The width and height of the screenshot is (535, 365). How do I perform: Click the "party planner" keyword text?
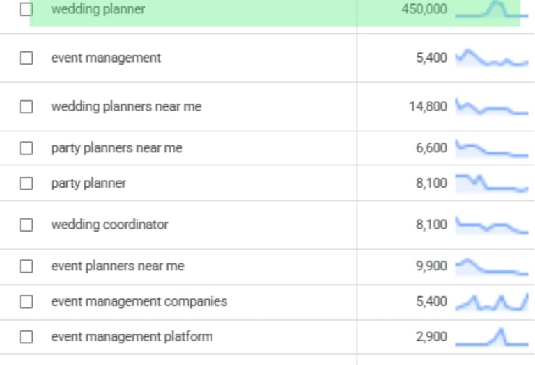88,184
